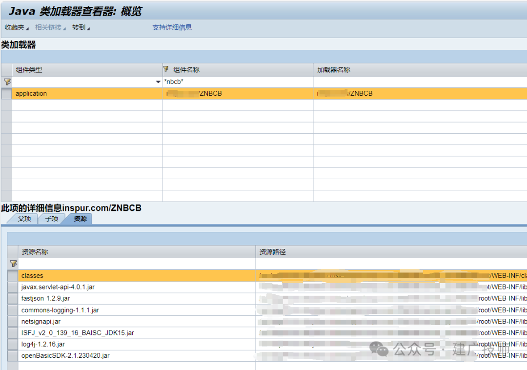Click the ISFJ_v2_0_139_16_BAISC_JDK15.jar resource name
This screenshot has height=370, width=527.
78,333
